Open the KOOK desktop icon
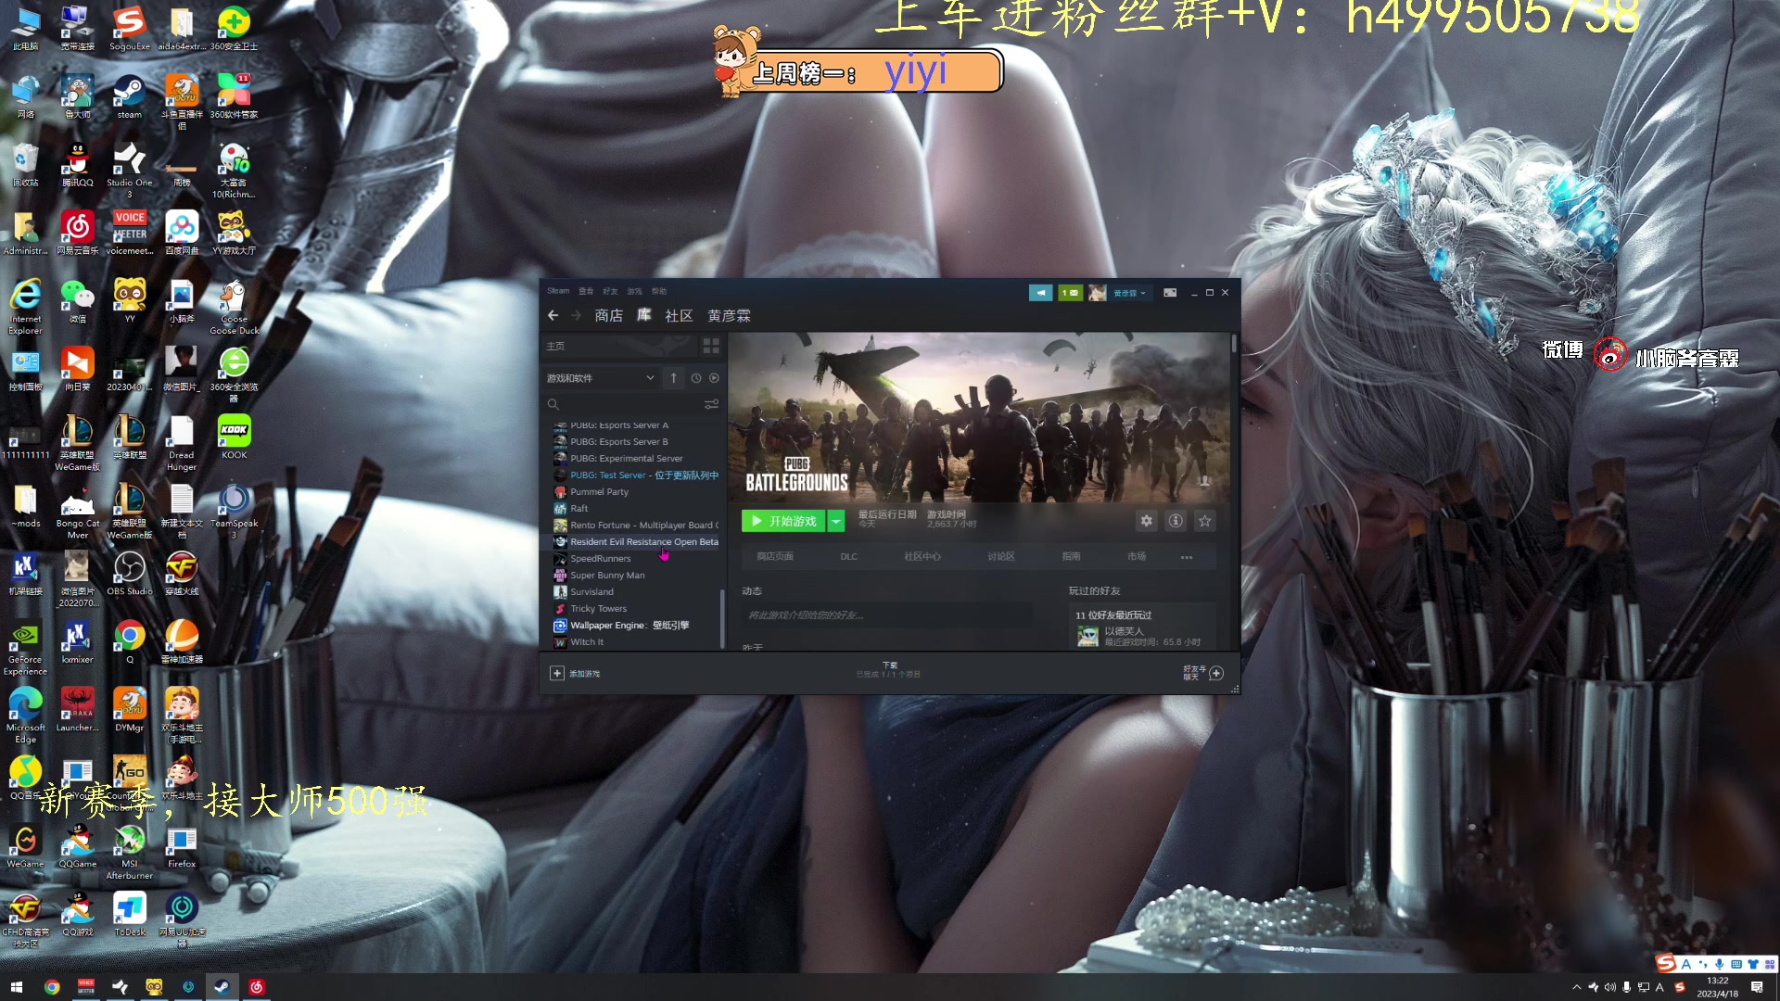The height and width of the screenshot is (1001, 1780). click(235, 437)
